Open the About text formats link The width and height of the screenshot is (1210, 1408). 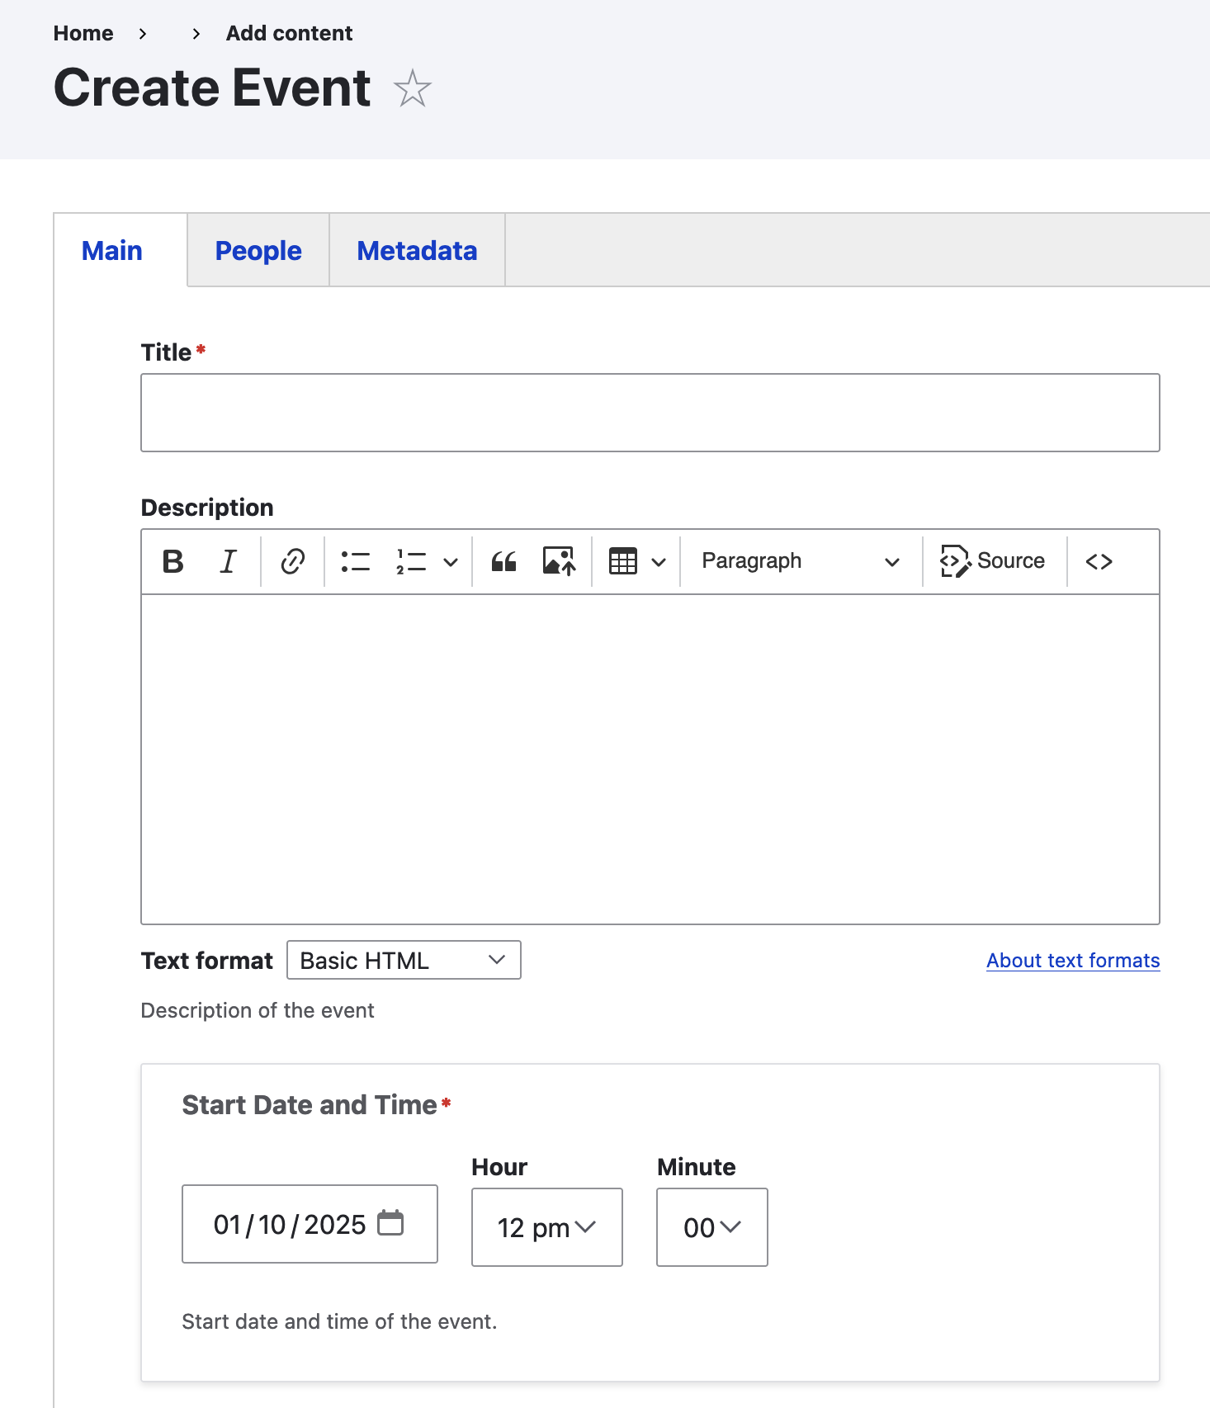click(x=1073, y=961)
